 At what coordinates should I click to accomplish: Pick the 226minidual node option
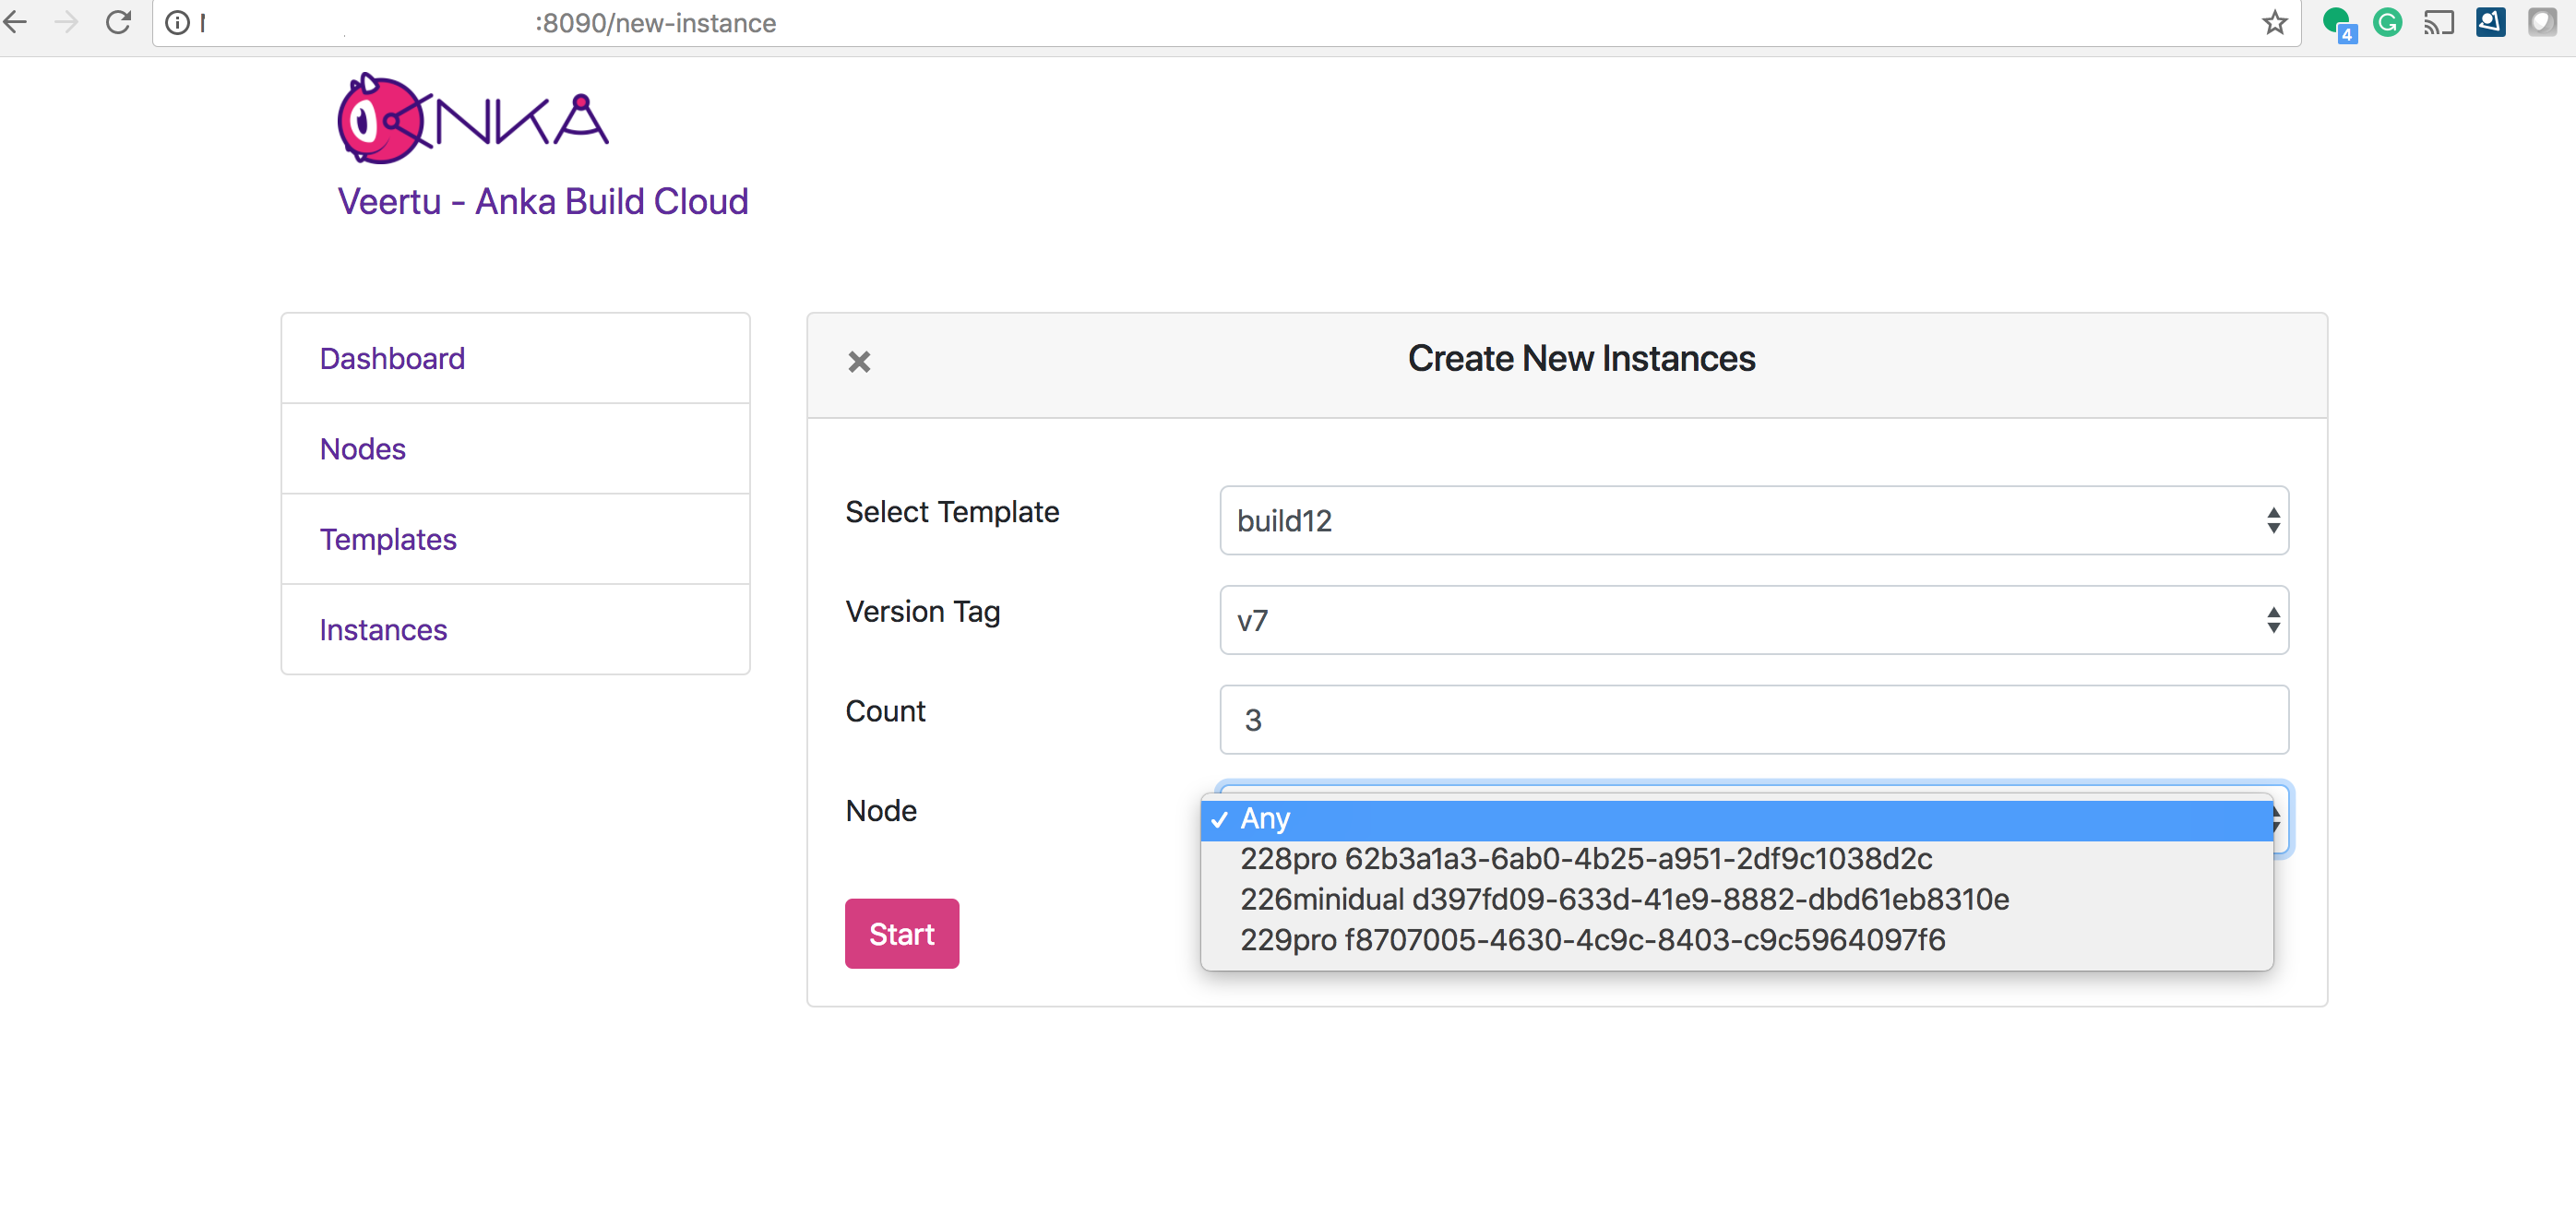click(x=1624, y=899)
